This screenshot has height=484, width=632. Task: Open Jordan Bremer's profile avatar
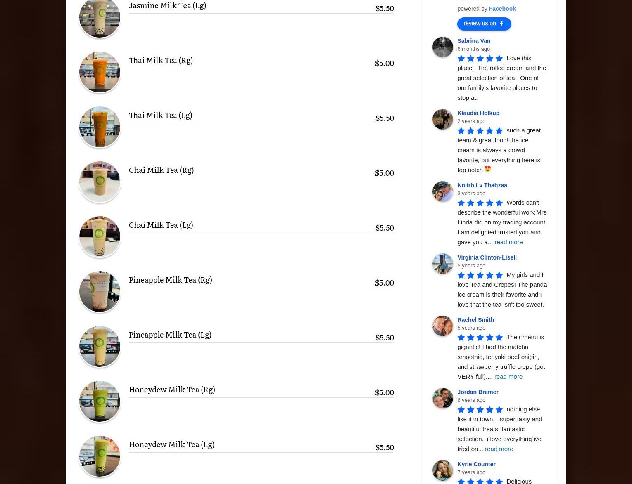coord(442,398)
